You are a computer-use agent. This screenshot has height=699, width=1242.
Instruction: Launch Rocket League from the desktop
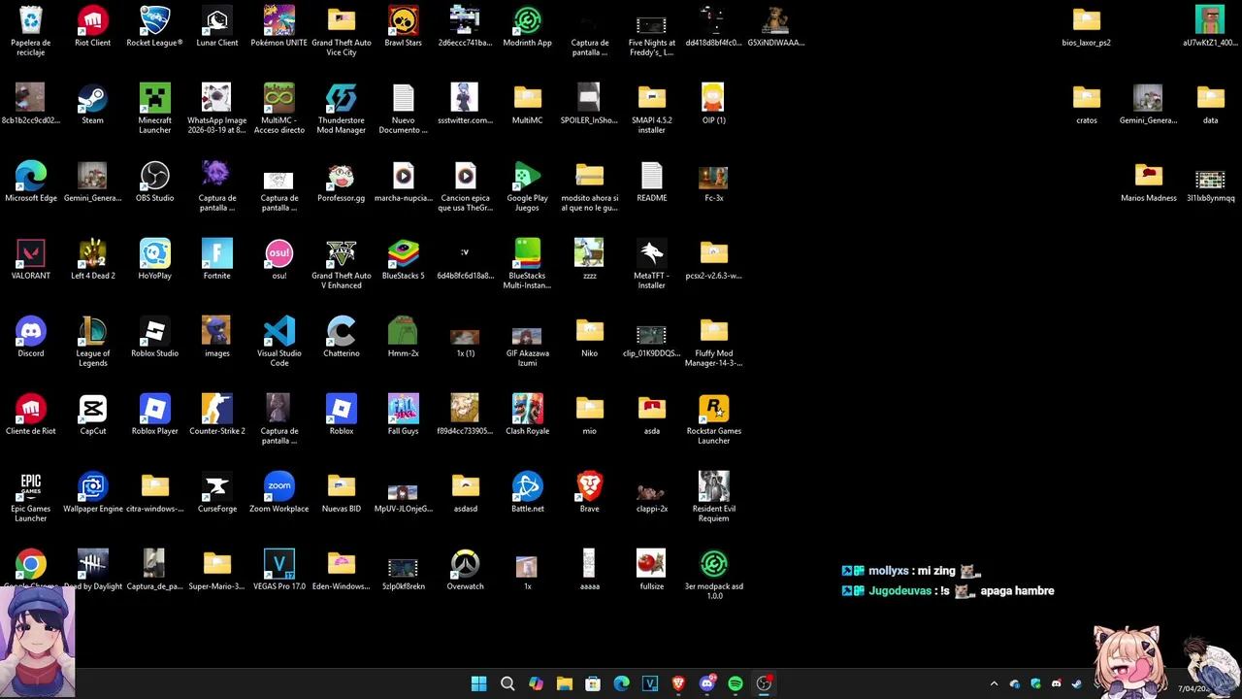(x=154, y=26)
